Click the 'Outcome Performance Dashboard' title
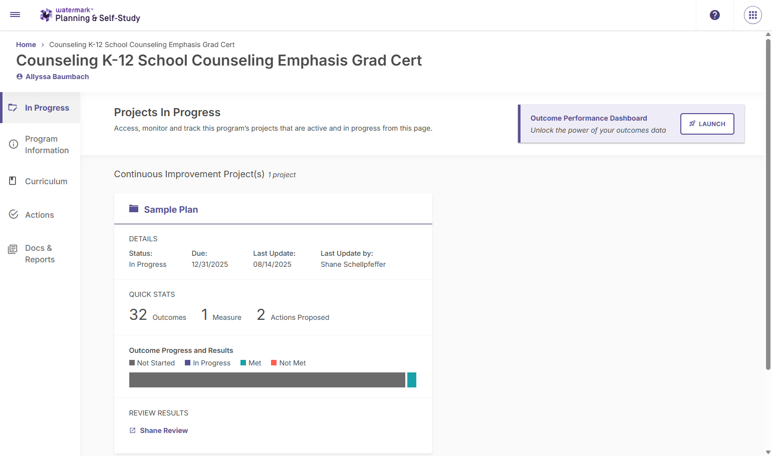This screenshot has width=772, height=456. (x=589, y=118)
